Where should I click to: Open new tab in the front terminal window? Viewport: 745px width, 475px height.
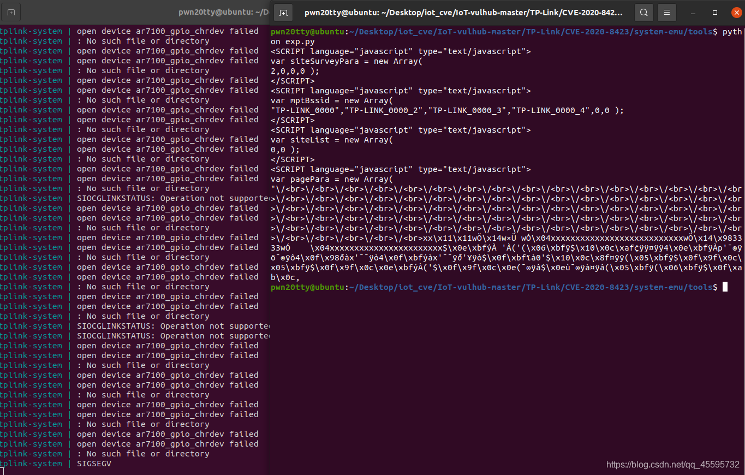(283, 12)
